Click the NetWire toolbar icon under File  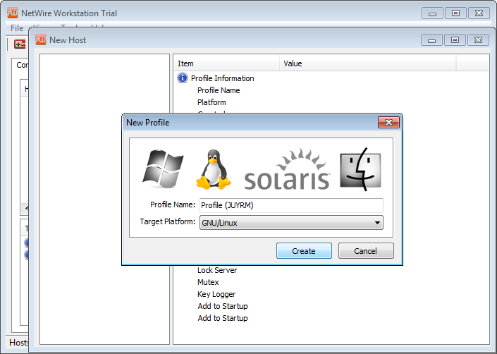tap(20, 44)
